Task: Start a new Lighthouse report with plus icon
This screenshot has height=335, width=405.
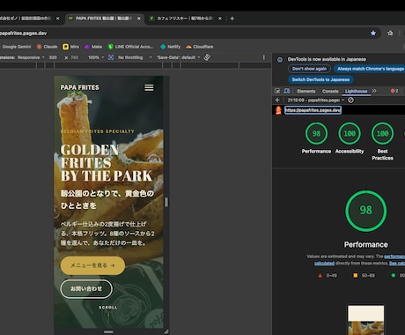Action: click(277, 100)
